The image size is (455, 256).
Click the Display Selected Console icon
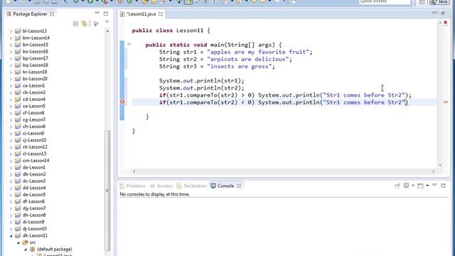[406, 186]
